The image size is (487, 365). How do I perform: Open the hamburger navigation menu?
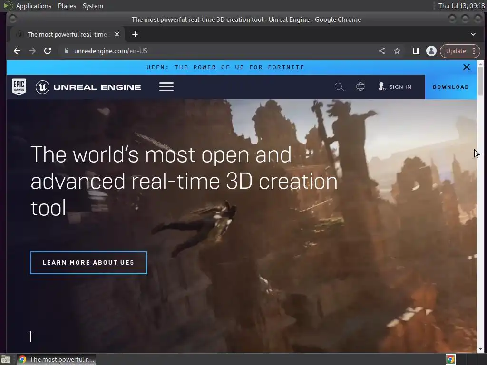(166, 87)
